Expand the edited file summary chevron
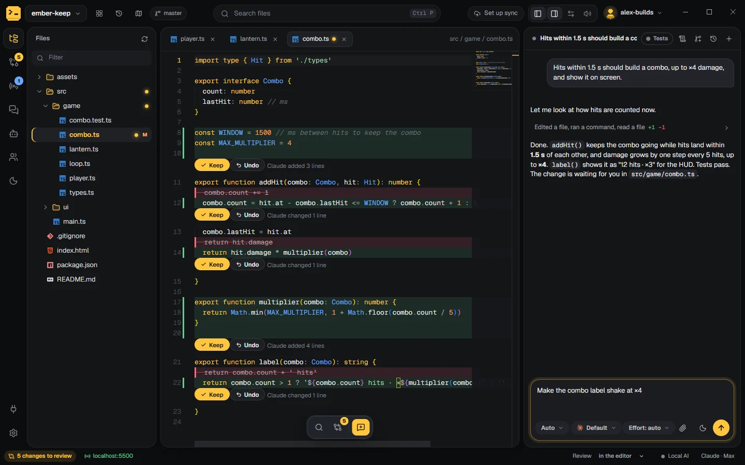The width and height of the screenshot is (745, 465). (x=726, y=128)
